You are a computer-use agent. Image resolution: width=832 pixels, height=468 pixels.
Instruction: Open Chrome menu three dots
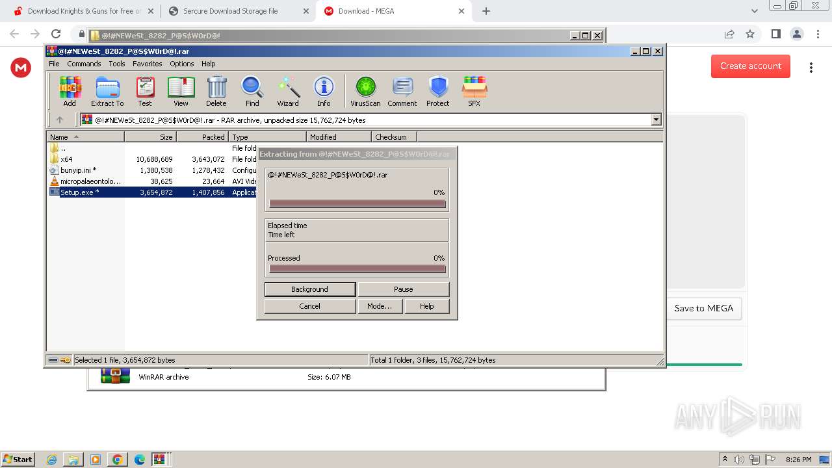[818, 34]
